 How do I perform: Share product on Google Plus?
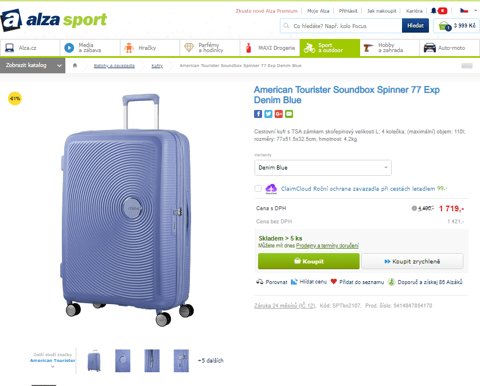coord(279,113)
